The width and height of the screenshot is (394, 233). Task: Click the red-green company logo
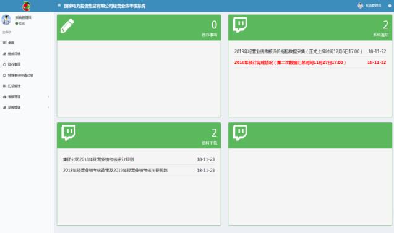27,6
